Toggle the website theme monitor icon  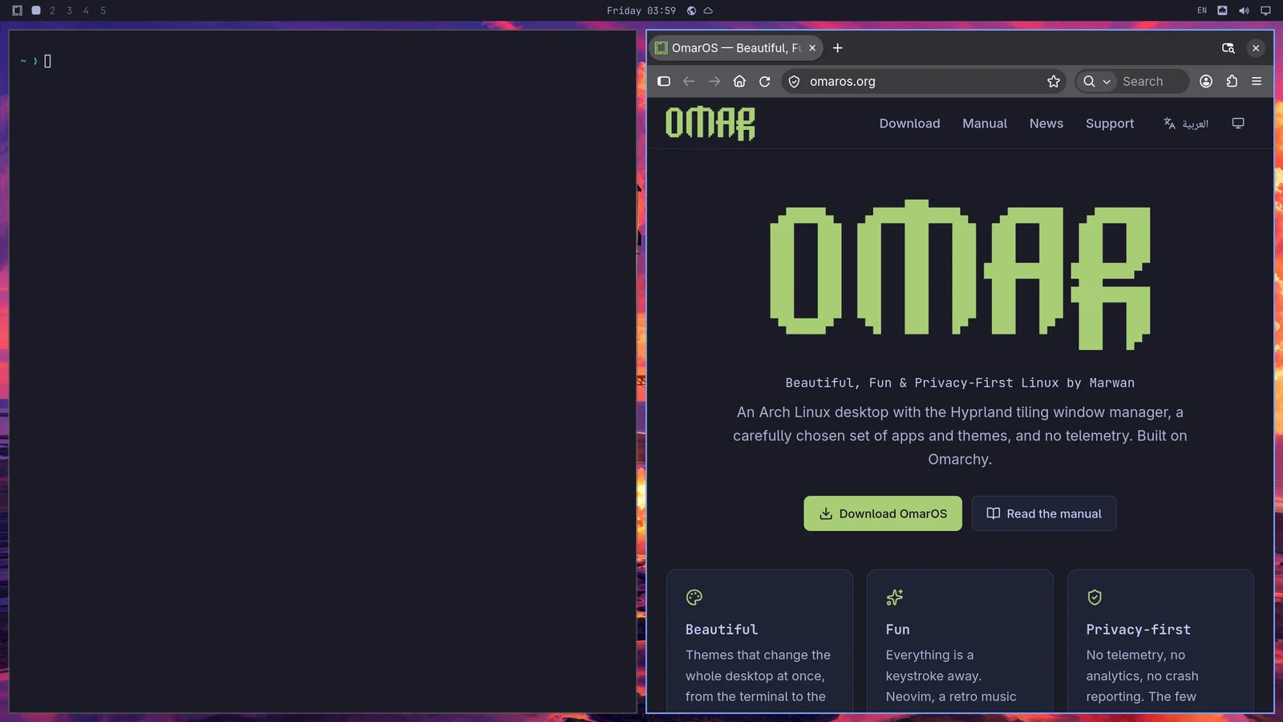tap(1238, 124)
